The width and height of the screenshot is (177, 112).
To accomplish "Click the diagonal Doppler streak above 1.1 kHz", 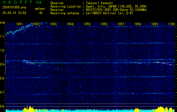I will coord(19,29).
